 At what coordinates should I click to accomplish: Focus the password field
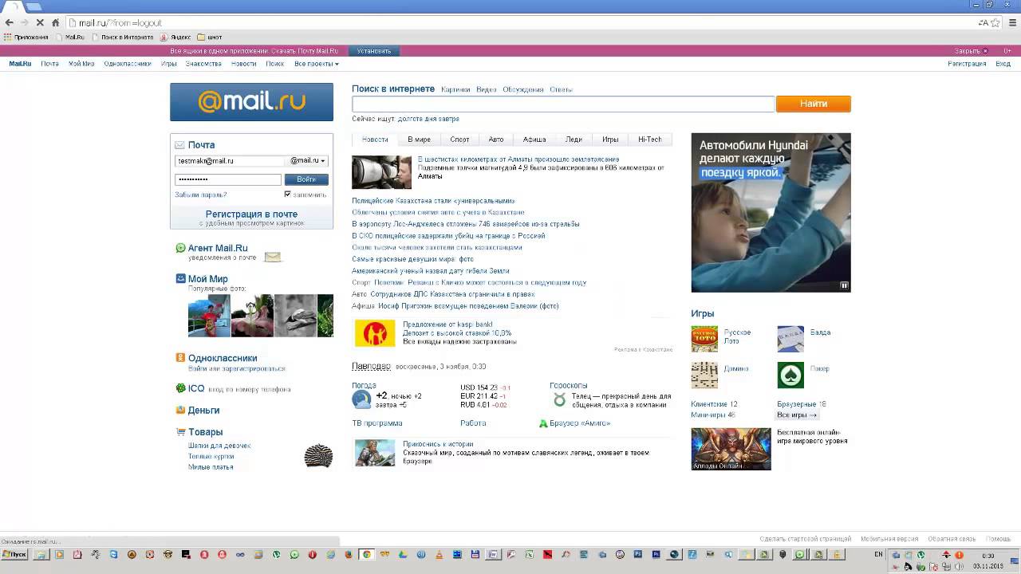point(228,179)
